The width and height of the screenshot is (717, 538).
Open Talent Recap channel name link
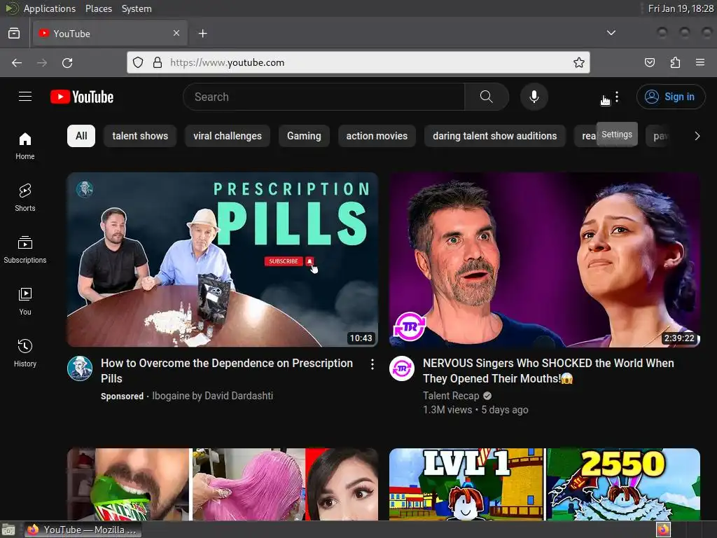451,396
